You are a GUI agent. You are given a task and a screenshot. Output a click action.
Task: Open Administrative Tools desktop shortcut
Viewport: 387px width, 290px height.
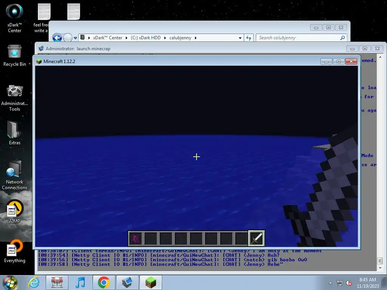click(x=15, y=98)
